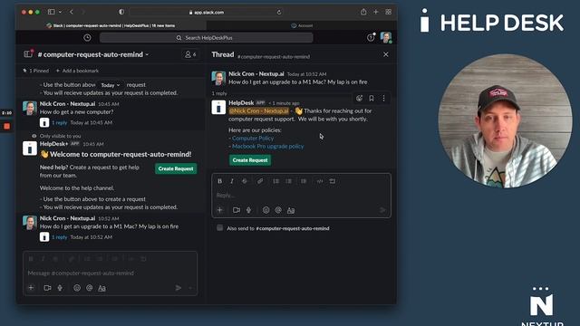Close the Thread panel
Viewport: 580px width, 326px height.
[x=386, y=54]
